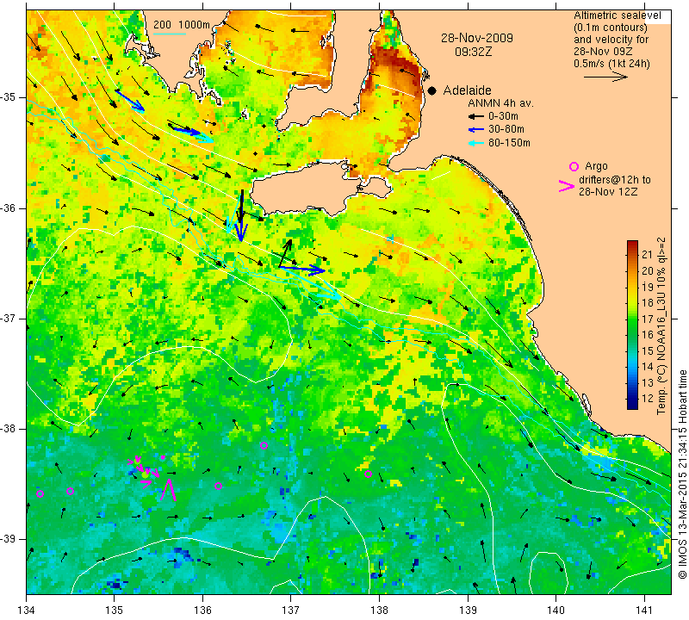Click the -38 latitude axis label

pyautogui.click(x=9, y=429)
